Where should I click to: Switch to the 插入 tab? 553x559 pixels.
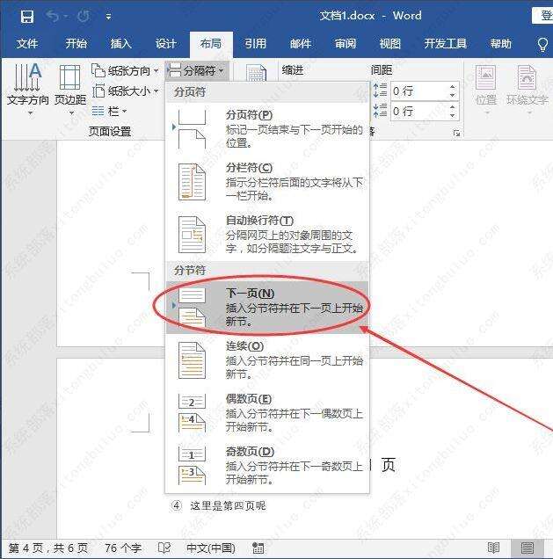tap(120, 43)
